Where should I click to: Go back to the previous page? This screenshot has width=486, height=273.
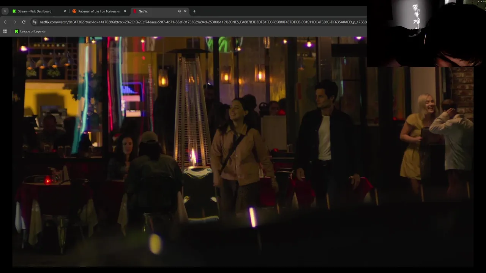pyautogui.click(x=5, y=22)
